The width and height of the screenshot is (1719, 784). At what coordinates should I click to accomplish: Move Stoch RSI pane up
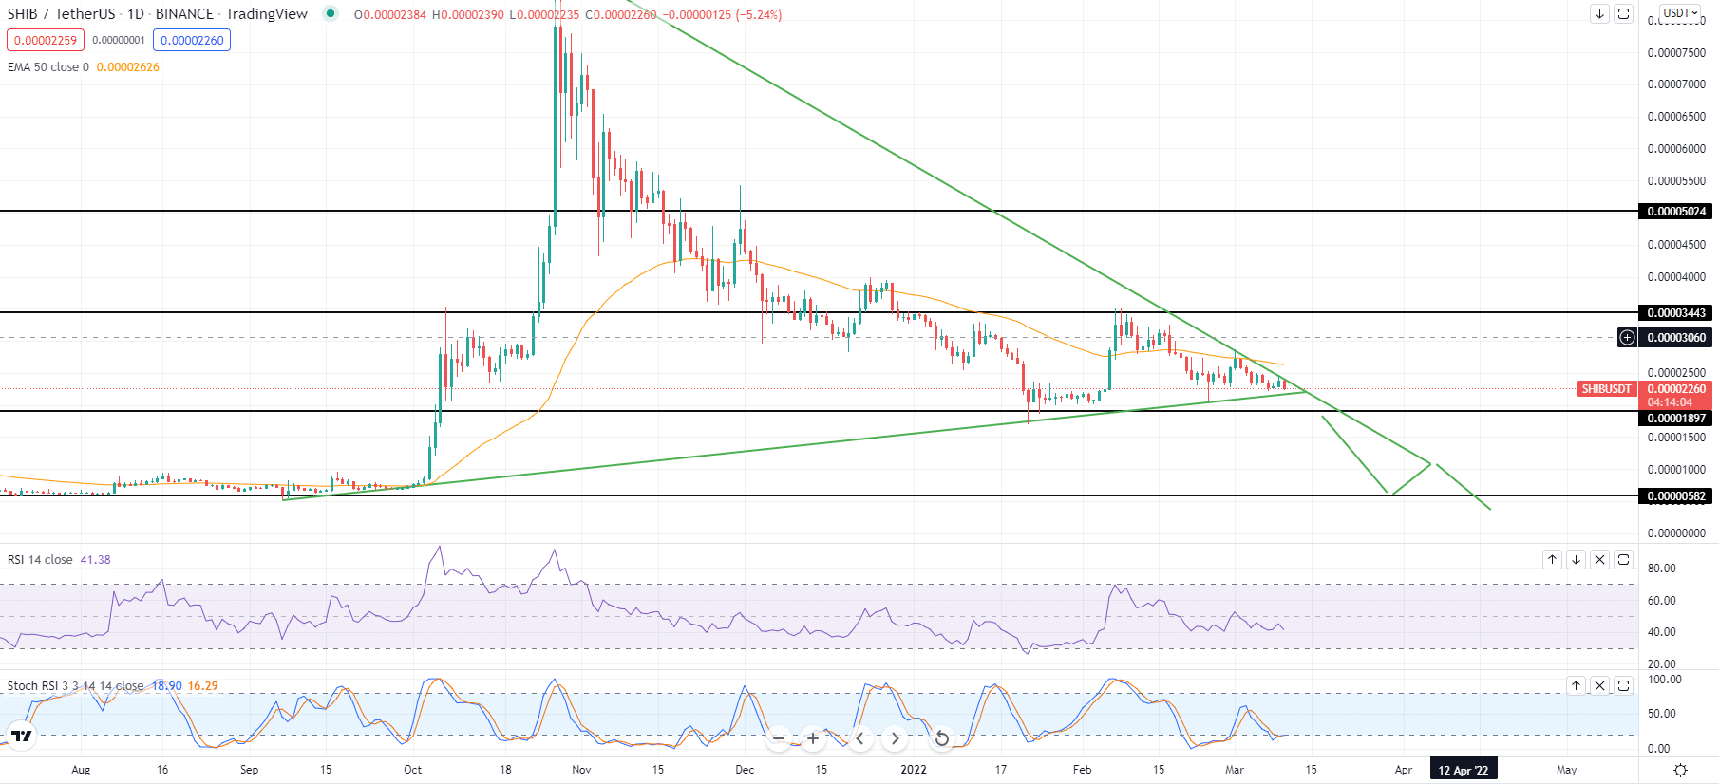click(1577, 685)
